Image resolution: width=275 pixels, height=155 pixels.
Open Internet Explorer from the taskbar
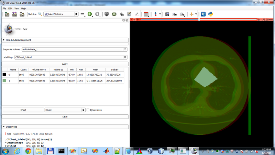tap(17, 151)
